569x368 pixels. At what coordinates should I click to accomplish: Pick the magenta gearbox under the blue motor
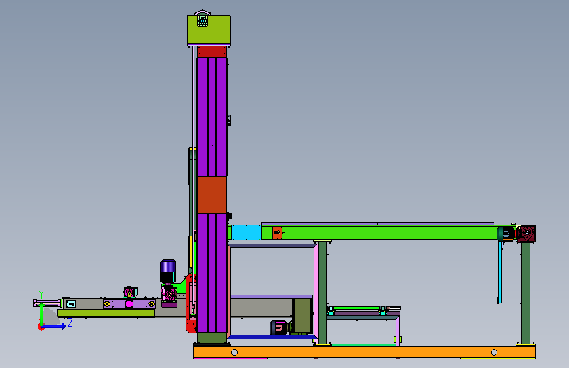point(169,293)
